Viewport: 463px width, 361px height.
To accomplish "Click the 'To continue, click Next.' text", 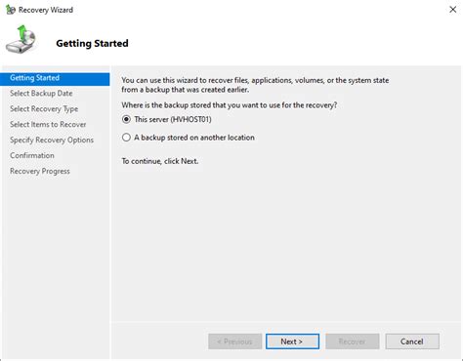I will coord(160,161).
